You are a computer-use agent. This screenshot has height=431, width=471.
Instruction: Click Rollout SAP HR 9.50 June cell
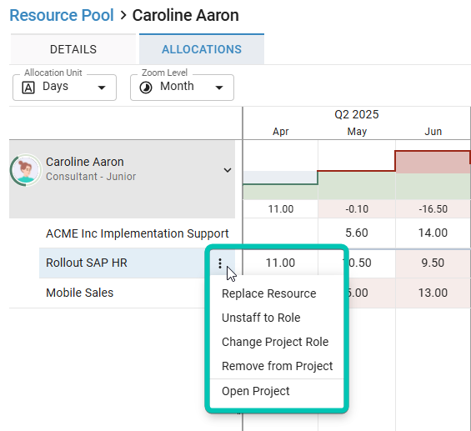point(433,263)
